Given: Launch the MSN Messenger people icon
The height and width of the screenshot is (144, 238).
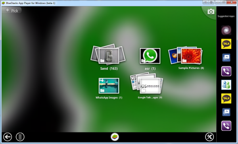Looking at the screenshot, I should 226,85.
